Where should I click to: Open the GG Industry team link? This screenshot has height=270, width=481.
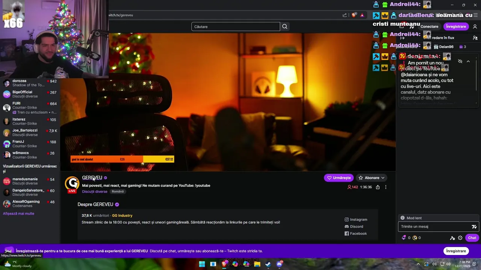[x=122, y=216]
